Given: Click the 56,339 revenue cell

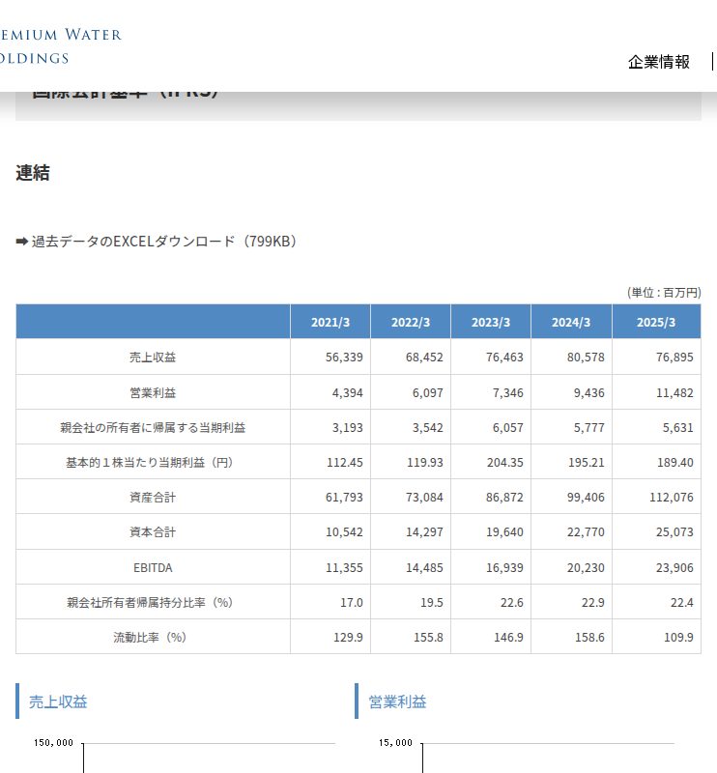Looking at the screenshot, I should [x=330, y=357].
